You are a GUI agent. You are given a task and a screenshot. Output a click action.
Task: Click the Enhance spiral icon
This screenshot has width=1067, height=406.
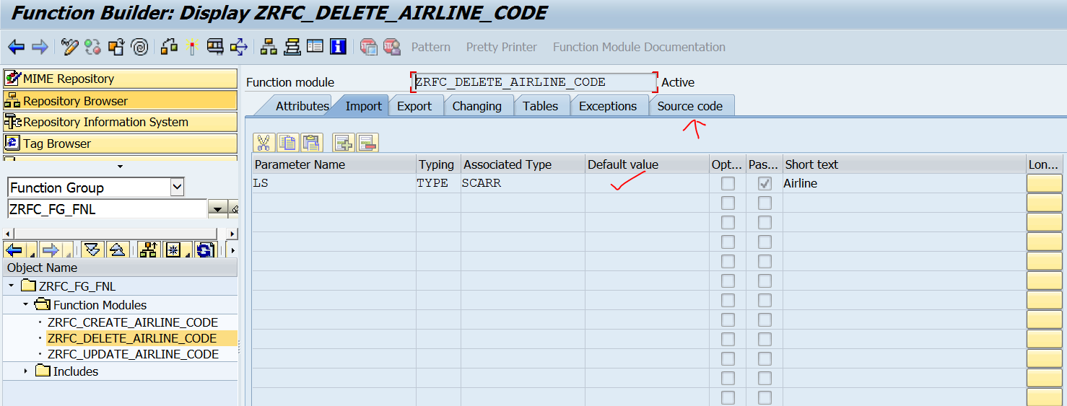[140, 48]
